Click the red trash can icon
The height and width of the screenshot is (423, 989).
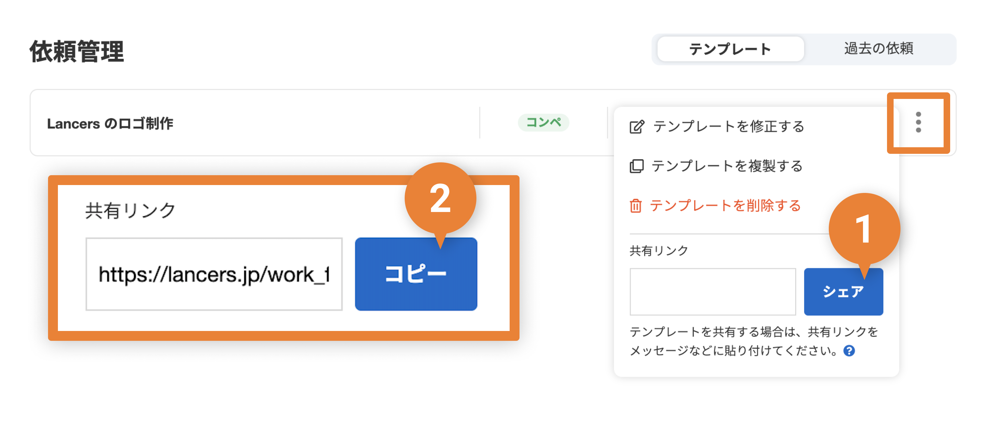coord(635,205)
